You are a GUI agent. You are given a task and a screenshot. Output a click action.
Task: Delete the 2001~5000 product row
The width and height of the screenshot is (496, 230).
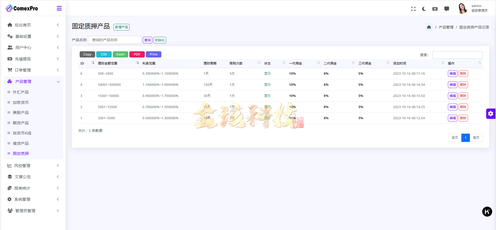click(x=463, y=118)
